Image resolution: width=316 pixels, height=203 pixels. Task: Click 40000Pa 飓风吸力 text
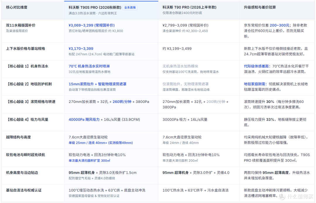84,120
